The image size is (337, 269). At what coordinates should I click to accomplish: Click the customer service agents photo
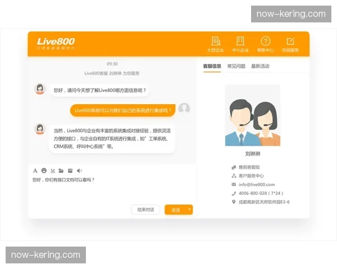tap(253, 115)
